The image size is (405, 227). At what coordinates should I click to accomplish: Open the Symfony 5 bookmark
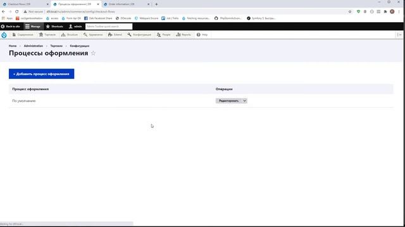pyautogui.click(x=261, y=18)
